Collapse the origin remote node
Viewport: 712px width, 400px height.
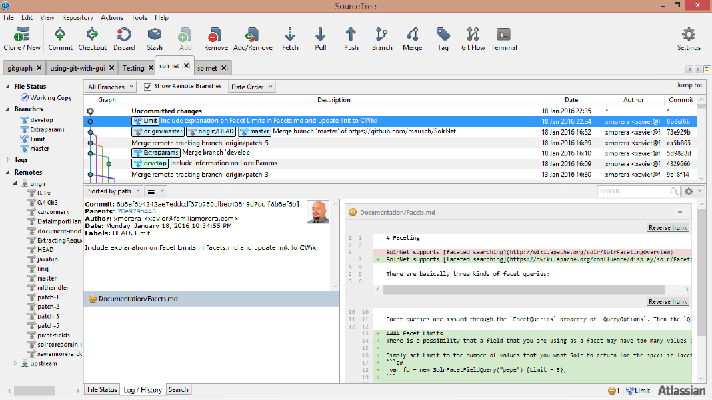coord(15,183)
